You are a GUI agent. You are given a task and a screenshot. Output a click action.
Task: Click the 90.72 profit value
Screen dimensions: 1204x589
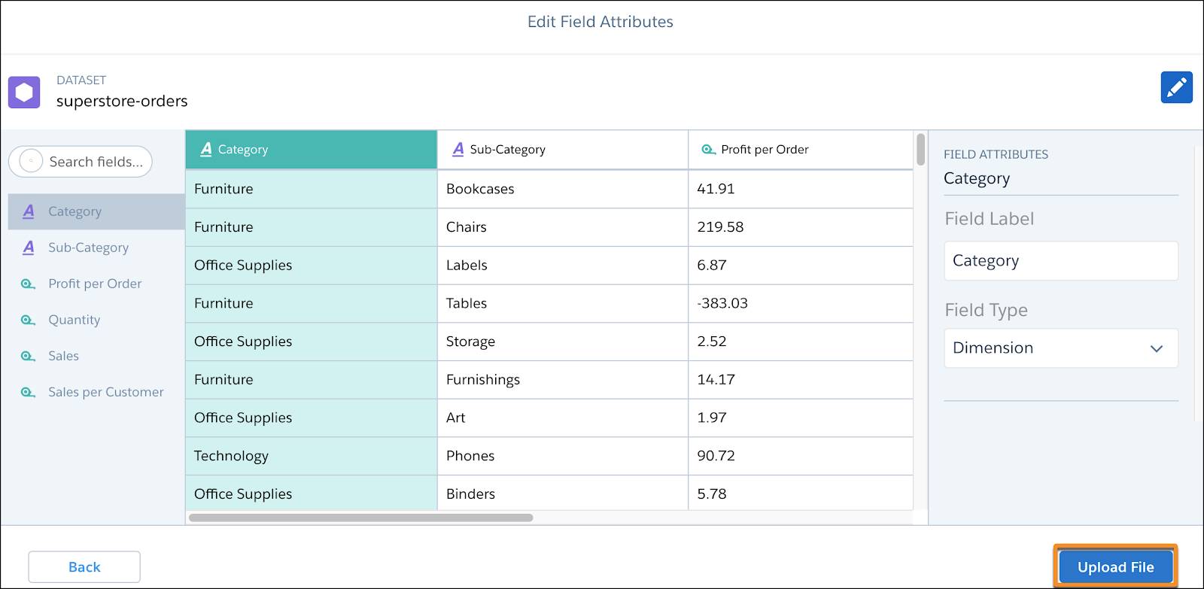coord(716,456)
